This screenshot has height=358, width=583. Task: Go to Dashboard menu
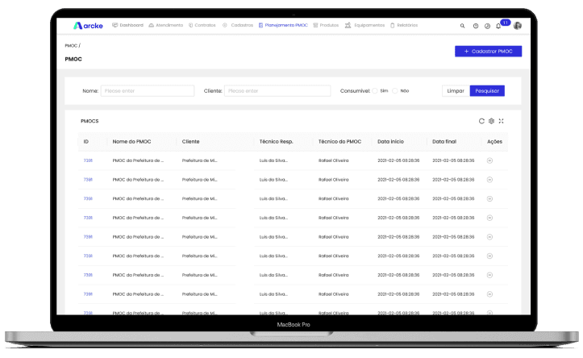[127, 25]
